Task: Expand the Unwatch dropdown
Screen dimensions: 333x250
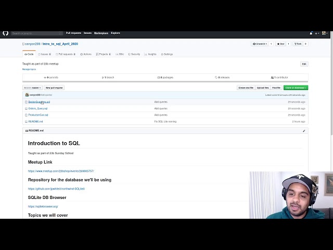Action: pyautogui.click(x=260, y=44)
